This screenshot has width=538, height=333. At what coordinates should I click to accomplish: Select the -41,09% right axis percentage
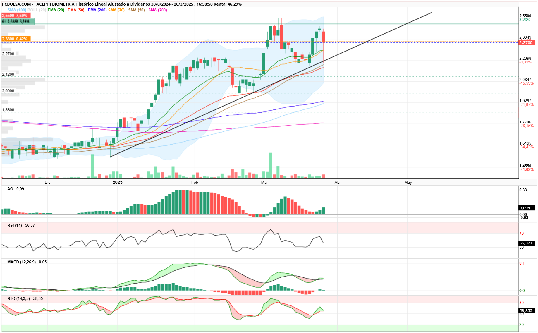(526, 170)
